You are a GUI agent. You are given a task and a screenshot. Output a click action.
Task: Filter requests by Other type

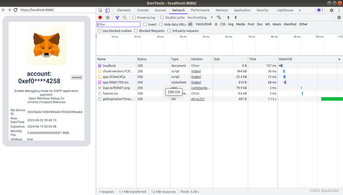pos(303,24)
